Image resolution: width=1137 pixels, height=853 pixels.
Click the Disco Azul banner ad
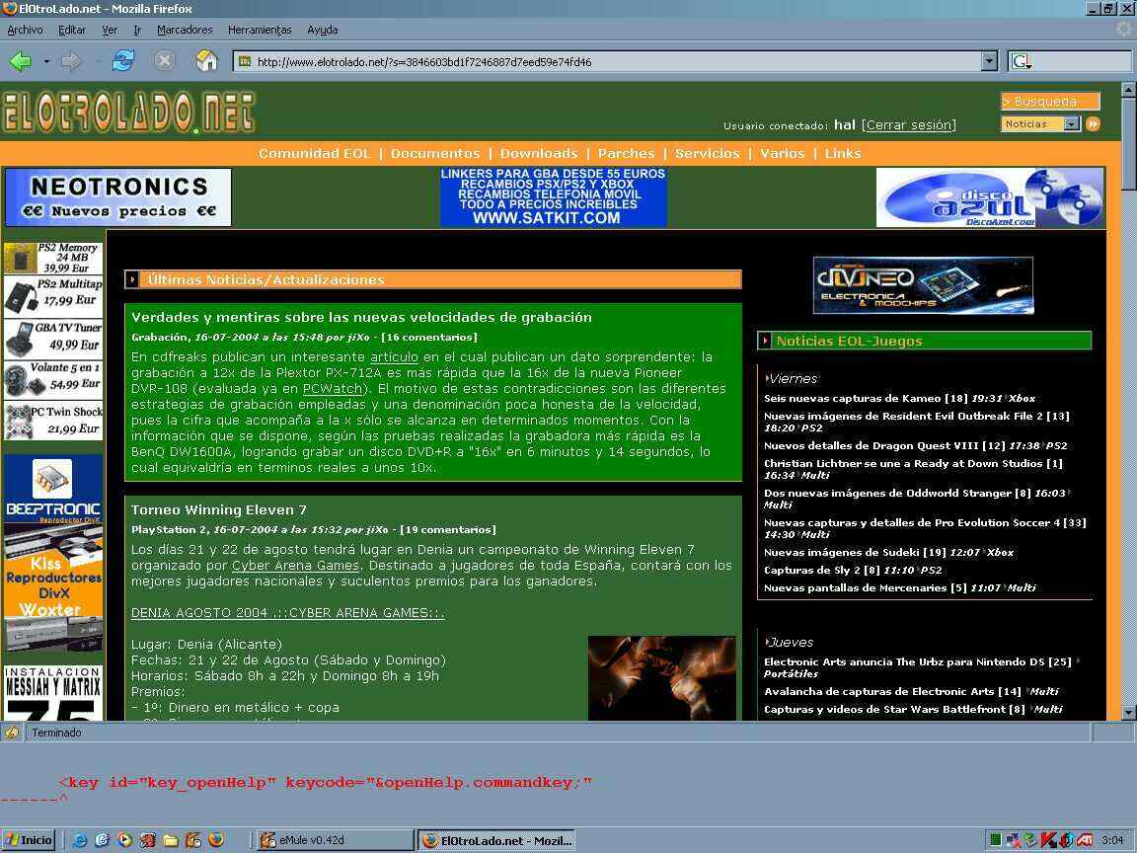point(990,197)
